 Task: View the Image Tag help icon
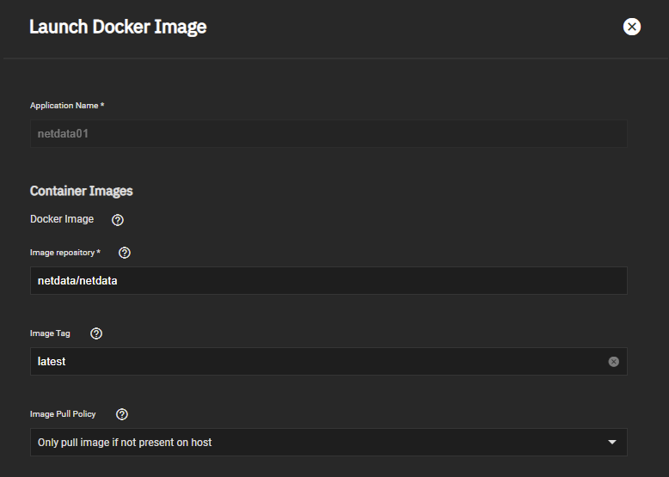(x=96, y=333)
